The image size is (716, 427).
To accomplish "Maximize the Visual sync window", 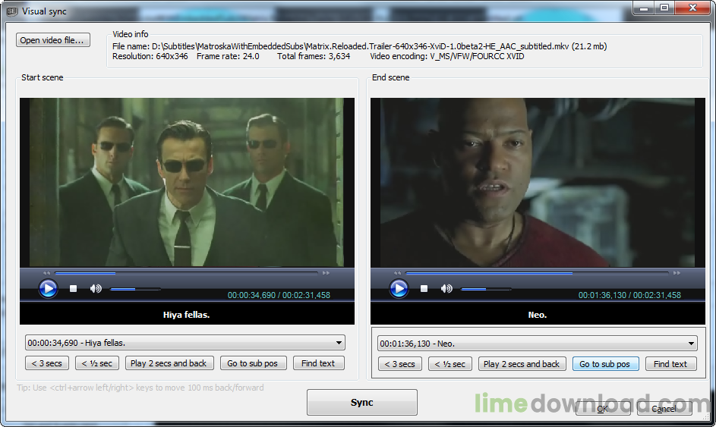I will click(664, 8).
